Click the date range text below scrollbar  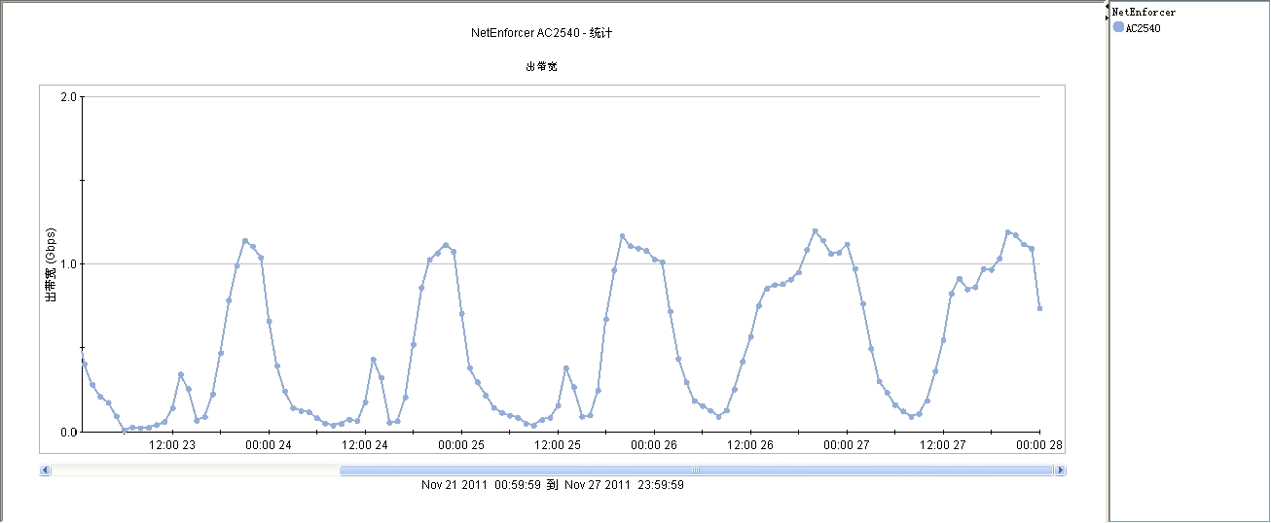tap(553, 485)
